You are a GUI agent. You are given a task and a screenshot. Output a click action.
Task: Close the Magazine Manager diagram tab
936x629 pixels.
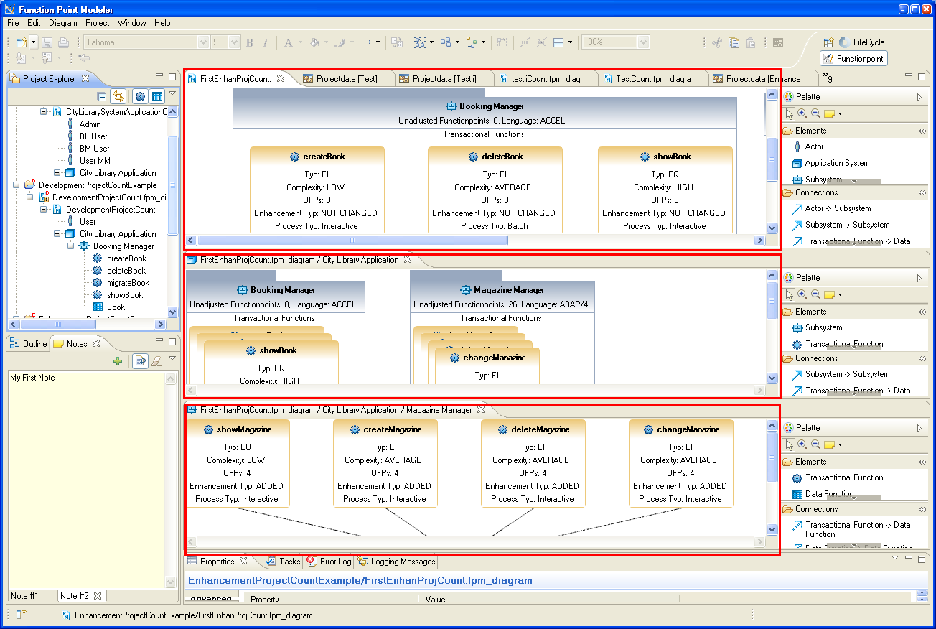(482, 410)
